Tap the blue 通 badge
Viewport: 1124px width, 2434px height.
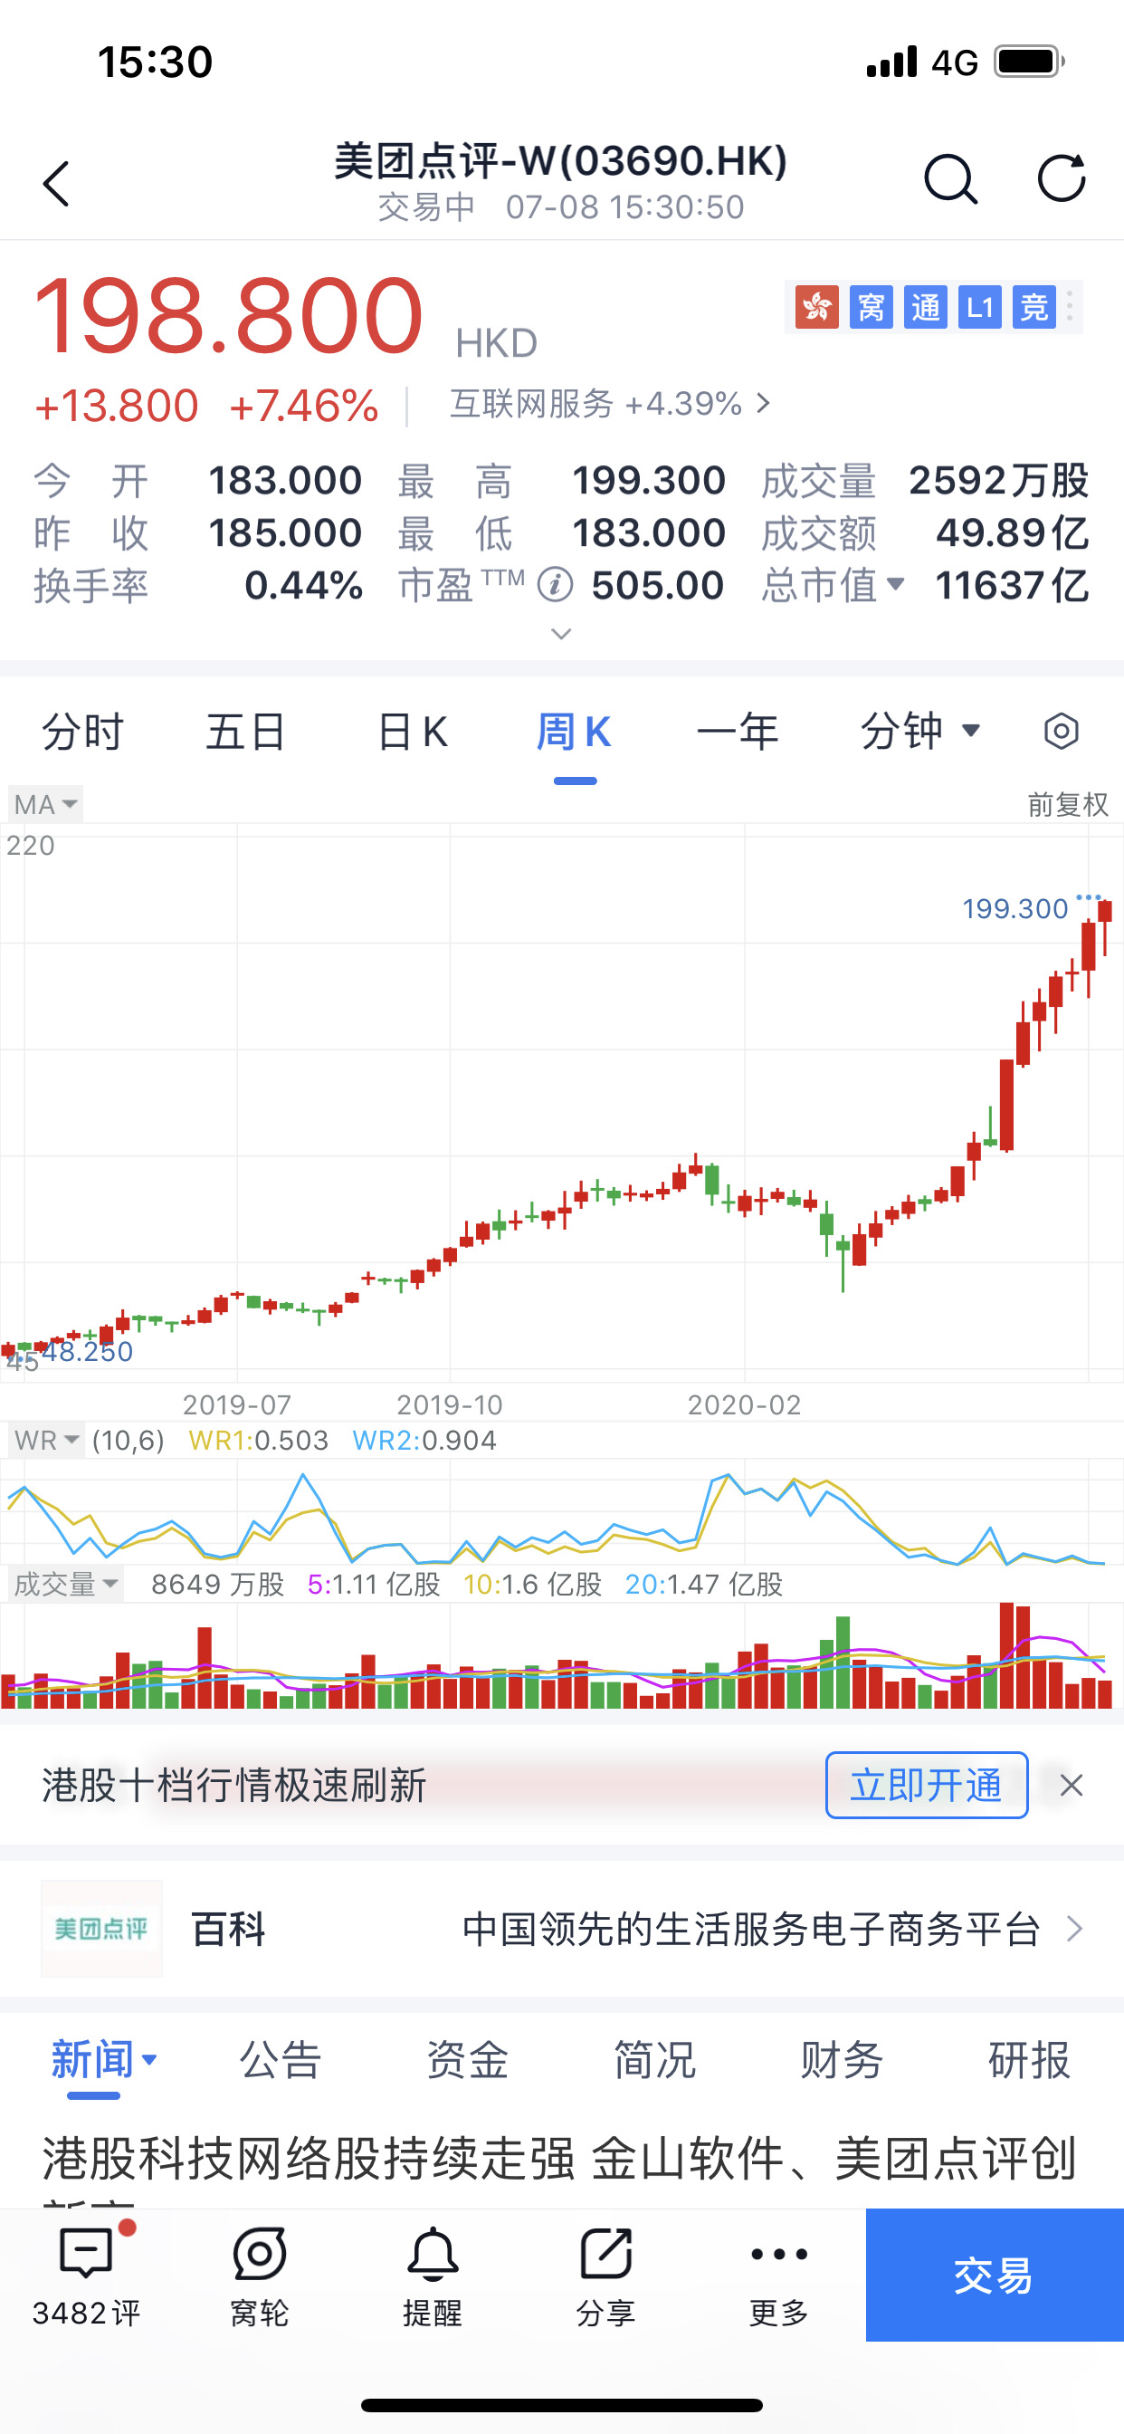point(925,307)
